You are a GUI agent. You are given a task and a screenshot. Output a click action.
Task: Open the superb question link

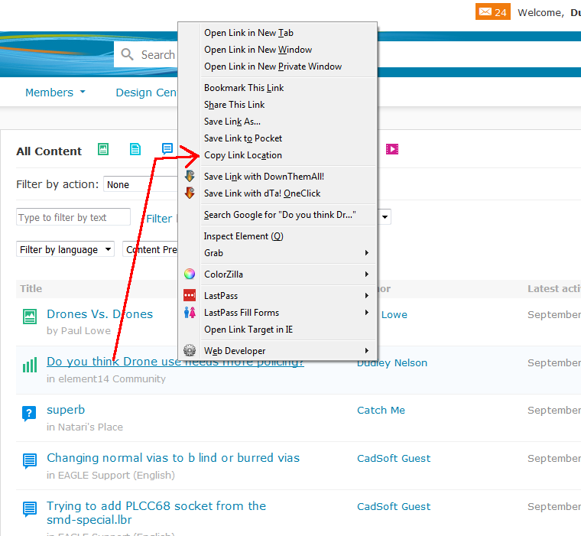click(66, 410)
